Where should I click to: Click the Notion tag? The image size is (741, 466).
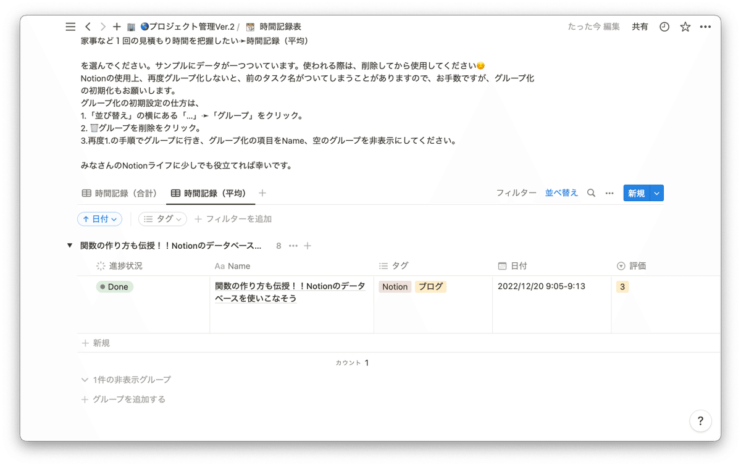pyautogui.click(x=395, y=287)
